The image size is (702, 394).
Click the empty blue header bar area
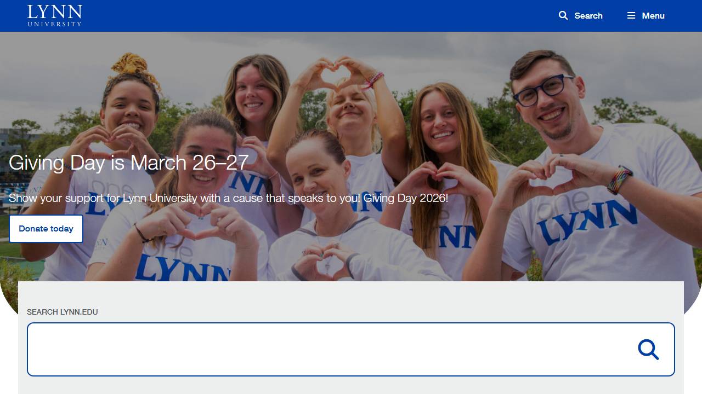[318, 15]
